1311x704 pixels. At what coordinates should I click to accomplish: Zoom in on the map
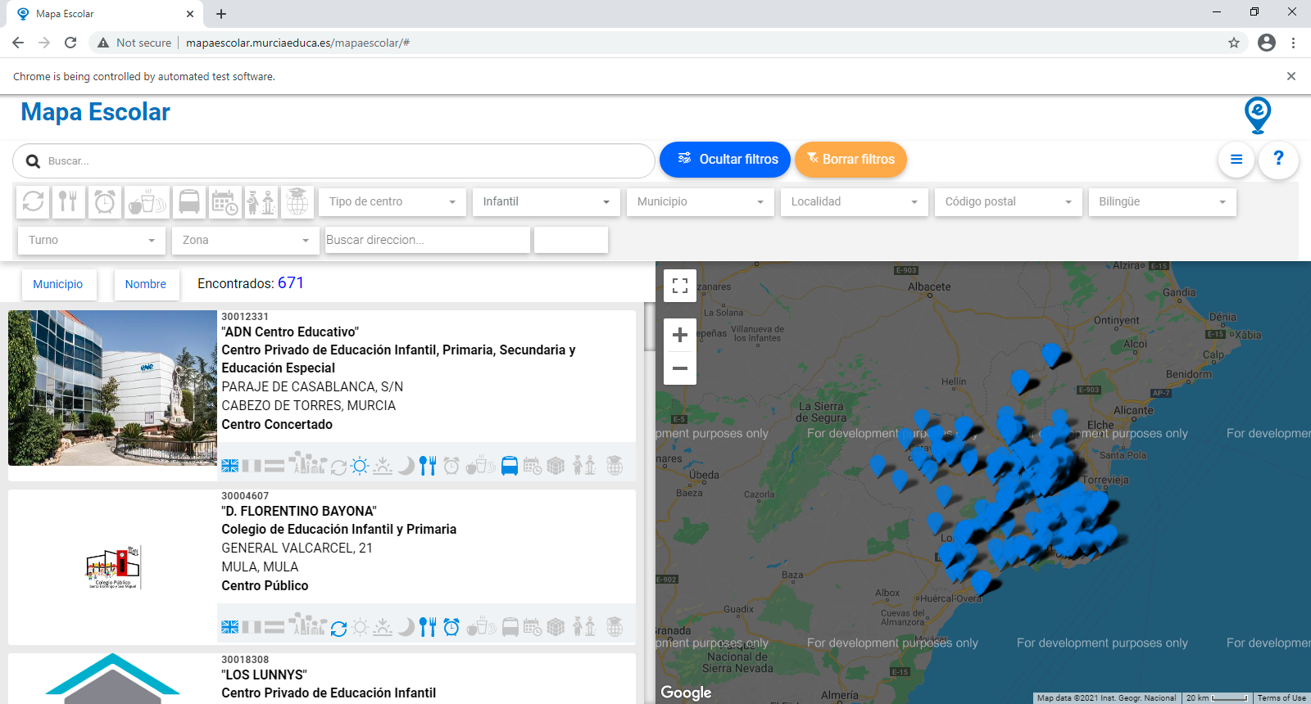[680, 335]
